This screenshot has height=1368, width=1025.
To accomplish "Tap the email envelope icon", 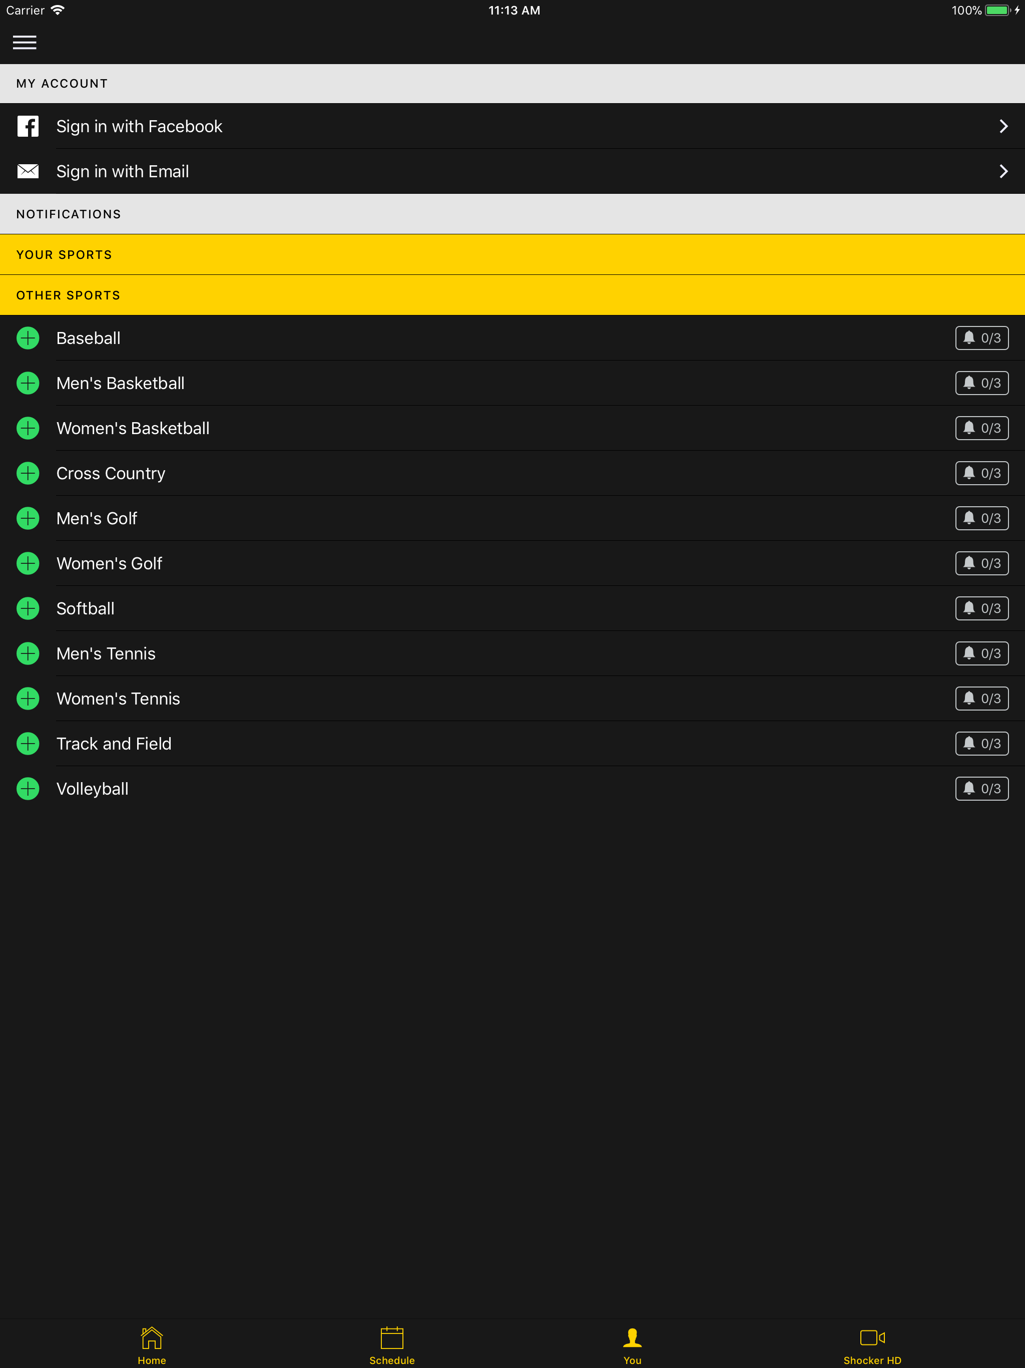I will tap(28, 171).
